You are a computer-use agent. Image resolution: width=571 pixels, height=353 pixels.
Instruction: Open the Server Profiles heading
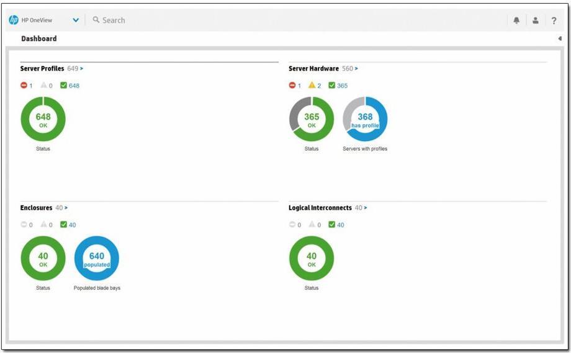coord(42,69)
